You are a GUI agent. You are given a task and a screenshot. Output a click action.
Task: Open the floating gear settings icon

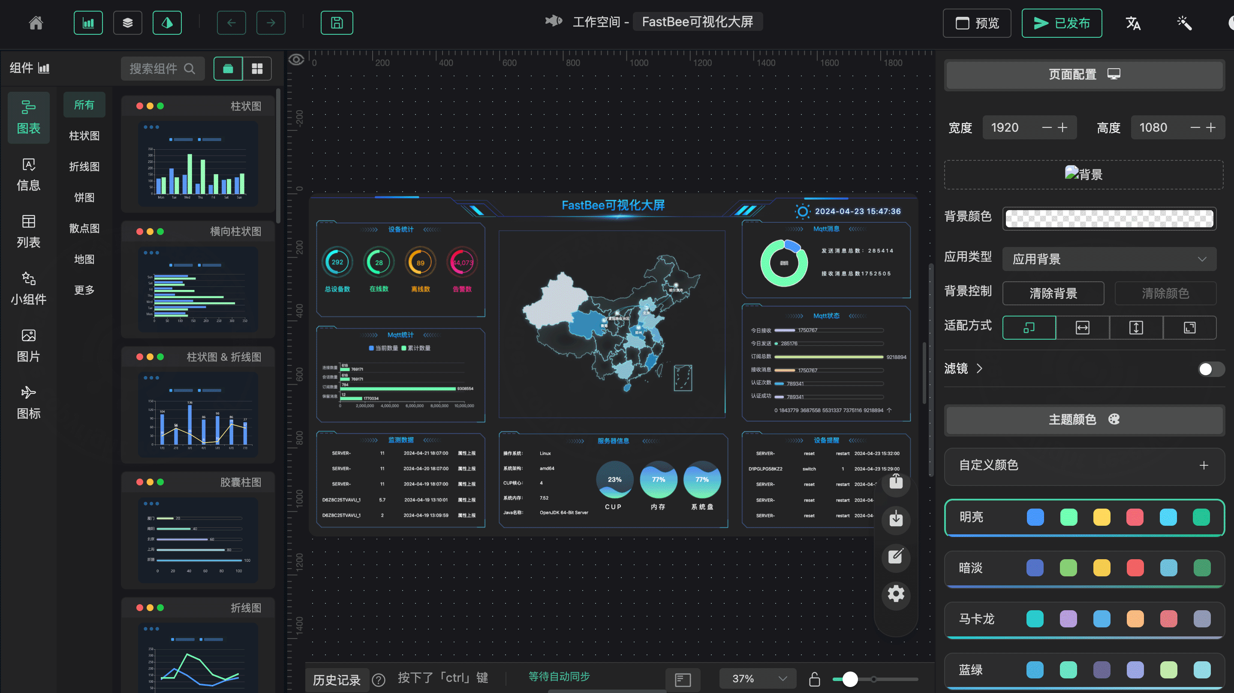point(896,594)
